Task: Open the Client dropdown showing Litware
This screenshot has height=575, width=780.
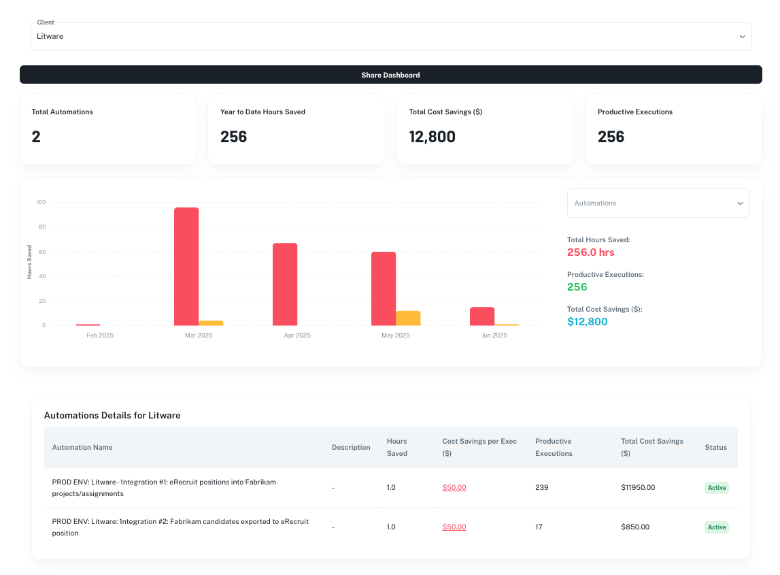Action: click(390, 36)
